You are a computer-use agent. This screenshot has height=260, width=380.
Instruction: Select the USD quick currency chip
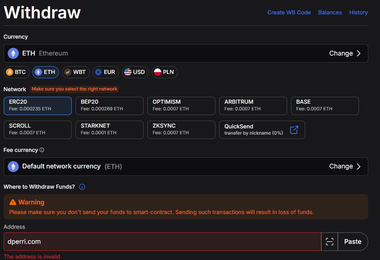(135, 72)
